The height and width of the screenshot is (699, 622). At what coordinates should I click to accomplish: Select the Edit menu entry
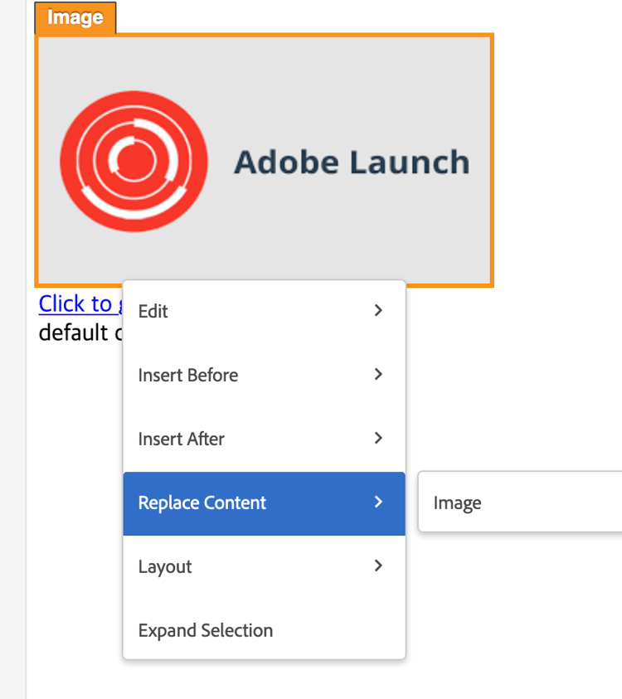153,311
